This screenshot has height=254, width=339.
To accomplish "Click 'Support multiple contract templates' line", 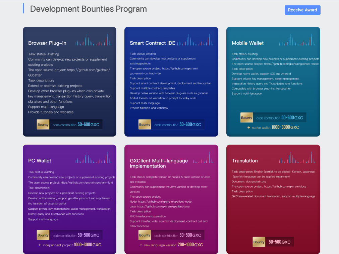I will click(153, 88).
